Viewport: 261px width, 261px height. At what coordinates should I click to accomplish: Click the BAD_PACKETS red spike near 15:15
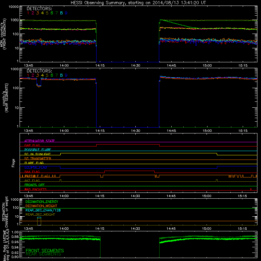[x=251, y=189]
